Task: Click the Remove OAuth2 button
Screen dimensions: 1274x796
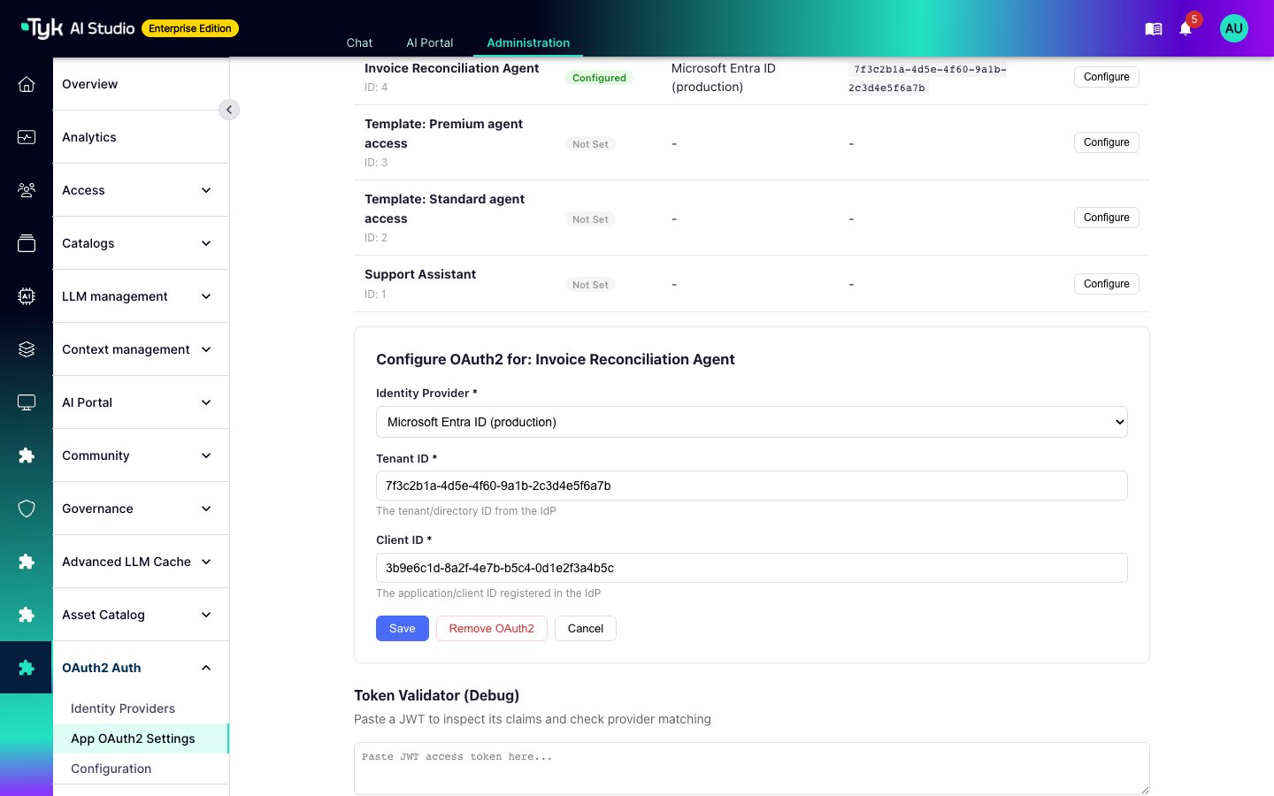Action: pos(492,628)
